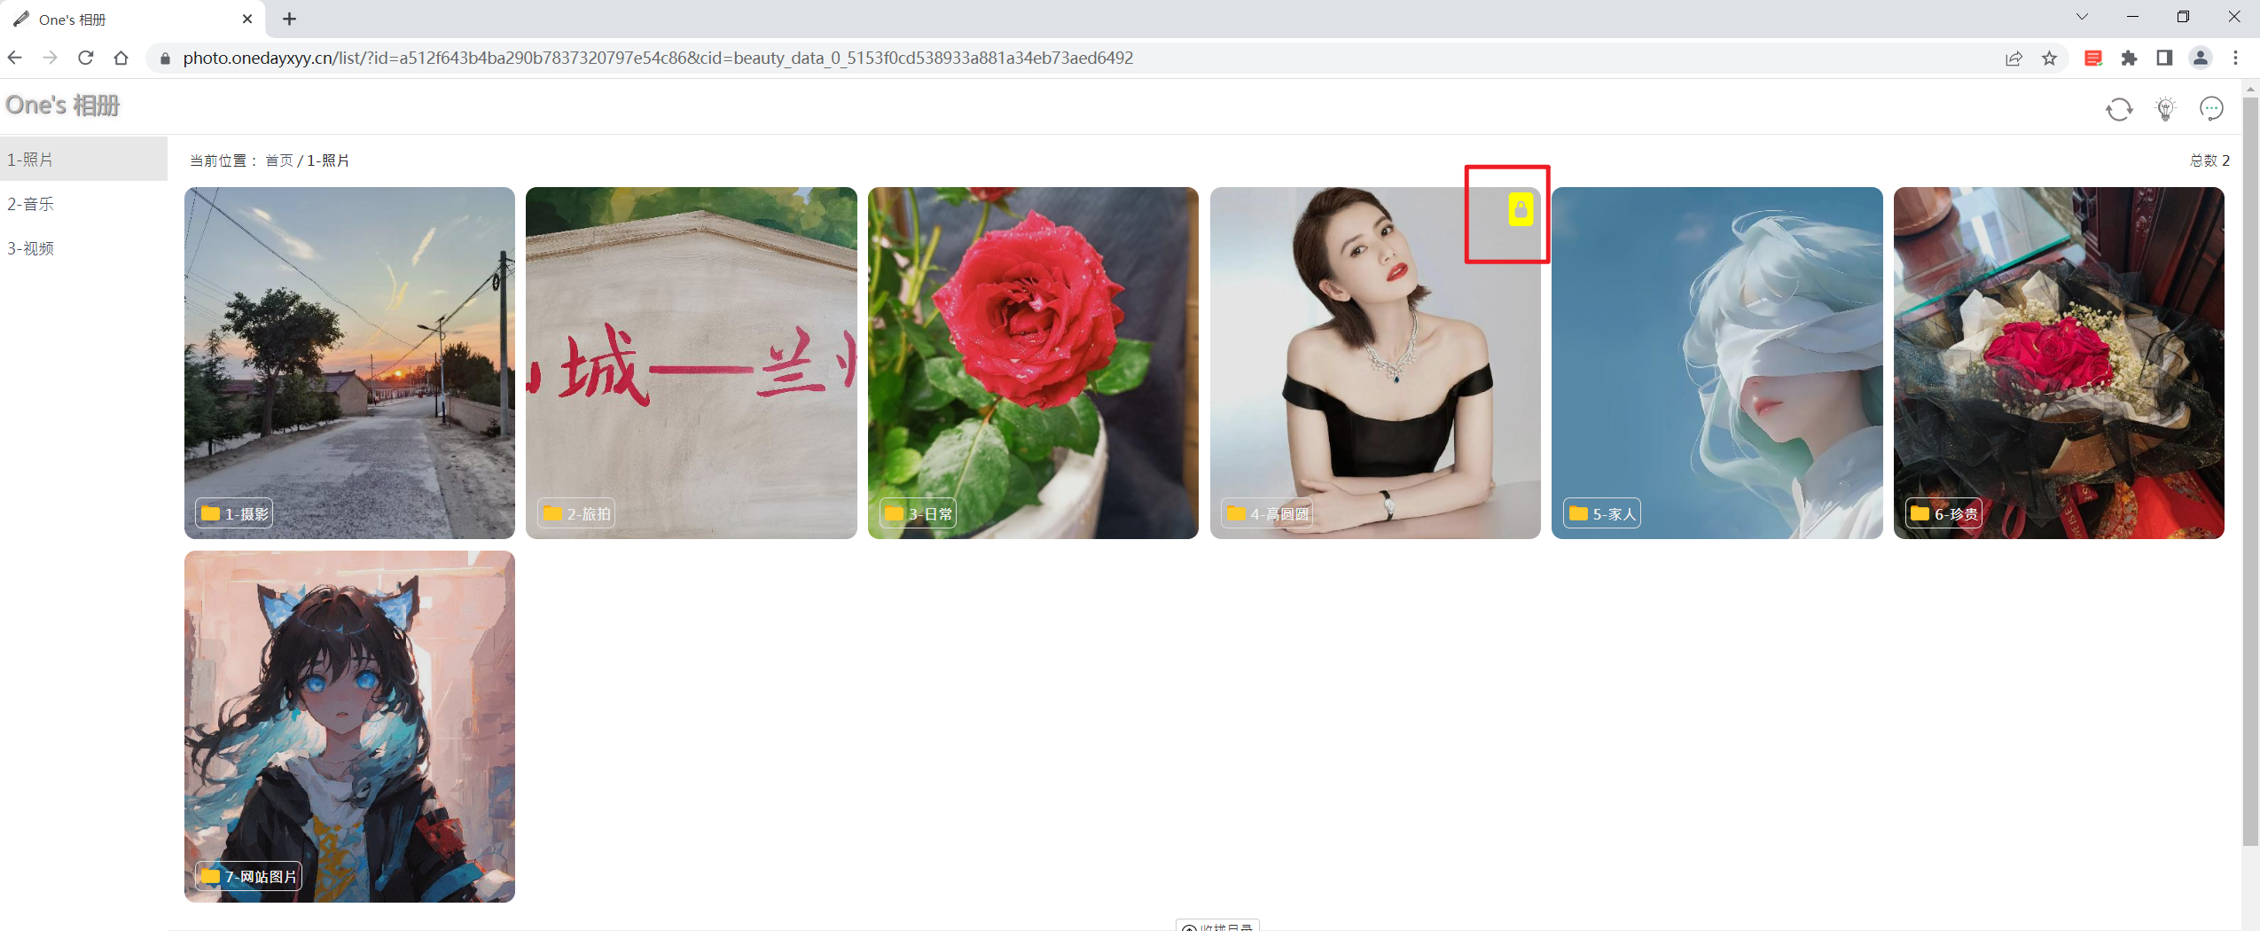
Task: Click the 首页 breadcrumb link
Action: [x=279, y=160]
